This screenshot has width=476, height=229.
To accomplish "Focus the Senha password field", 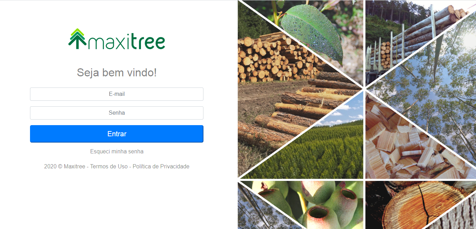I will (117, 113).
